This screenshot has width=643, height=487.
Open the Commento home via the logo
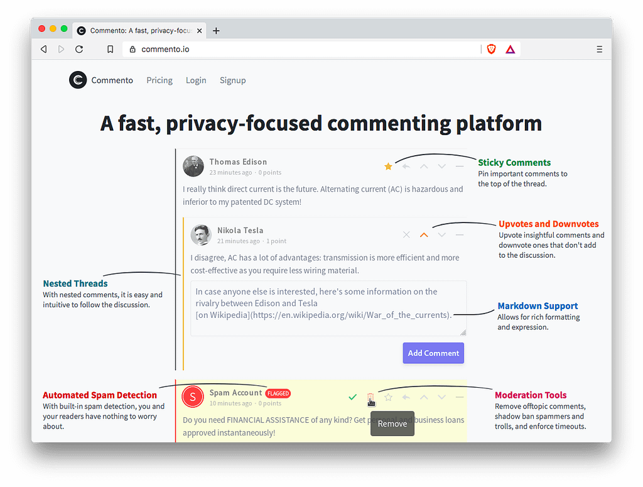(x=78, y=80)
